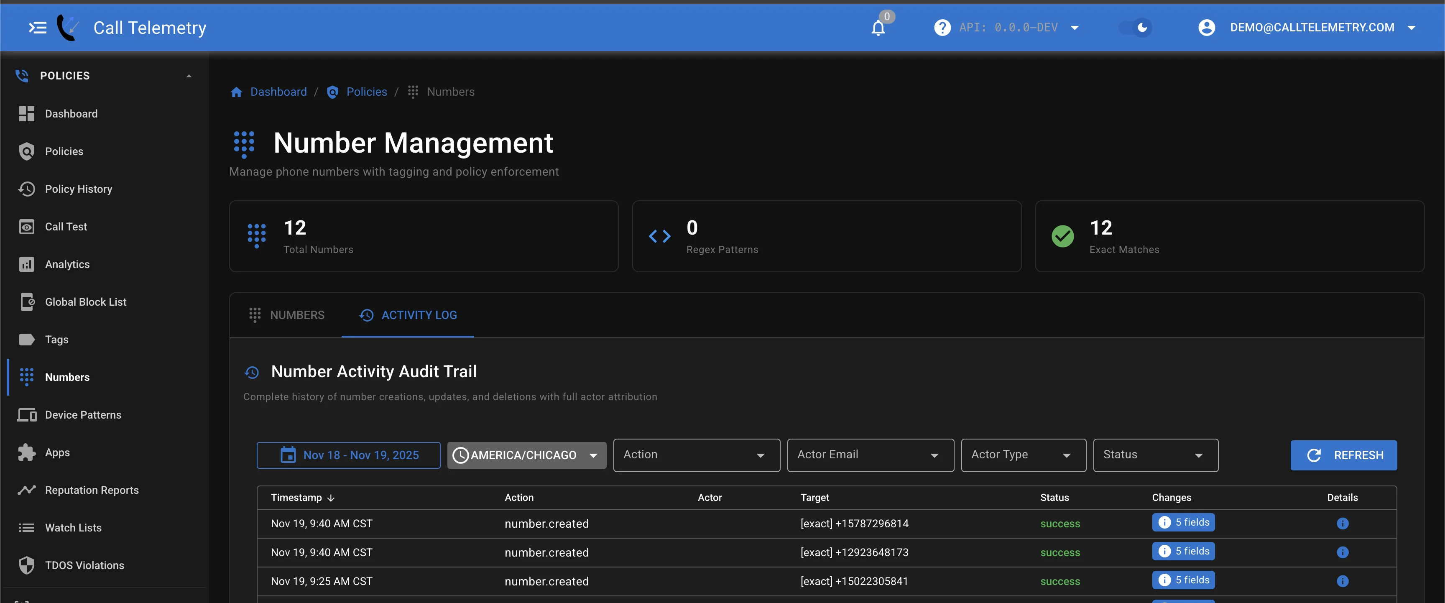Click the Analytics chart icon
Screen dimensions: 1445x603
(x=26, y=264)
